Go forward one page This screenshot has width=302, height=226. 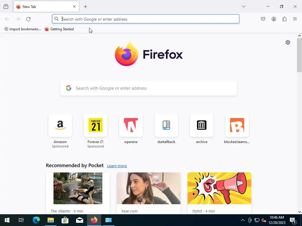pyautogui.click(x=18, y=19)
